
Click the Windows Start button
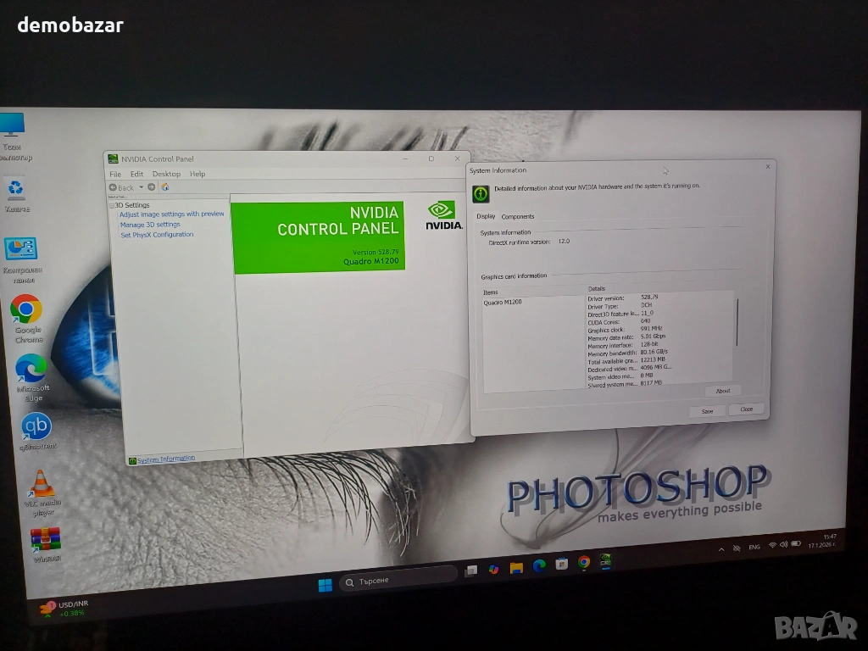coord(325,585)
